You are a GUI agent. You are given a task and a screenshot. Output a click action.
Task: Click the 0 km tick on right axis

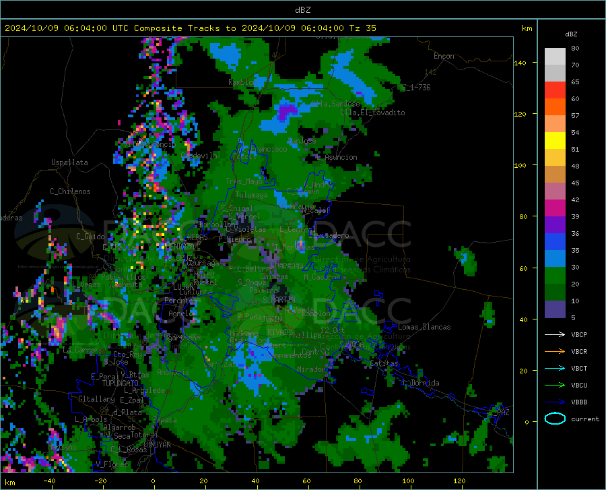527,422
